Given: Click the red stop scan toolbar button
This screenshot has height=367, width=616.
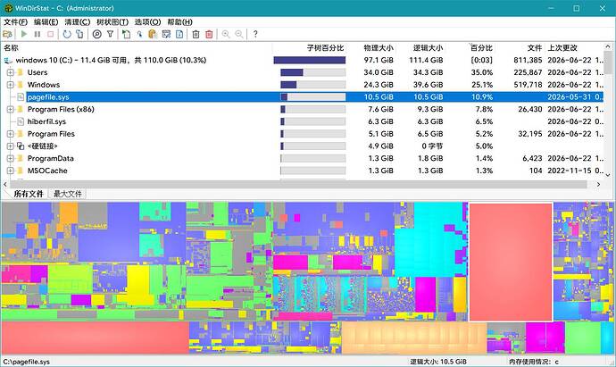Looking at the screenshot, I should [50, 34].
